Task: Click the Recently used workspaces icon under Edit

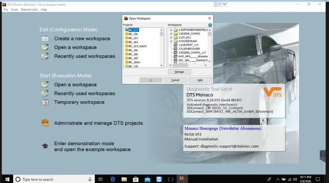Action: 45,56
